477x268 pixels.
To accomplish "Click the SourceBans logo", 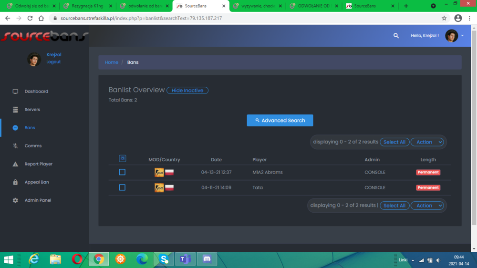I will click(x=44, y=36).
